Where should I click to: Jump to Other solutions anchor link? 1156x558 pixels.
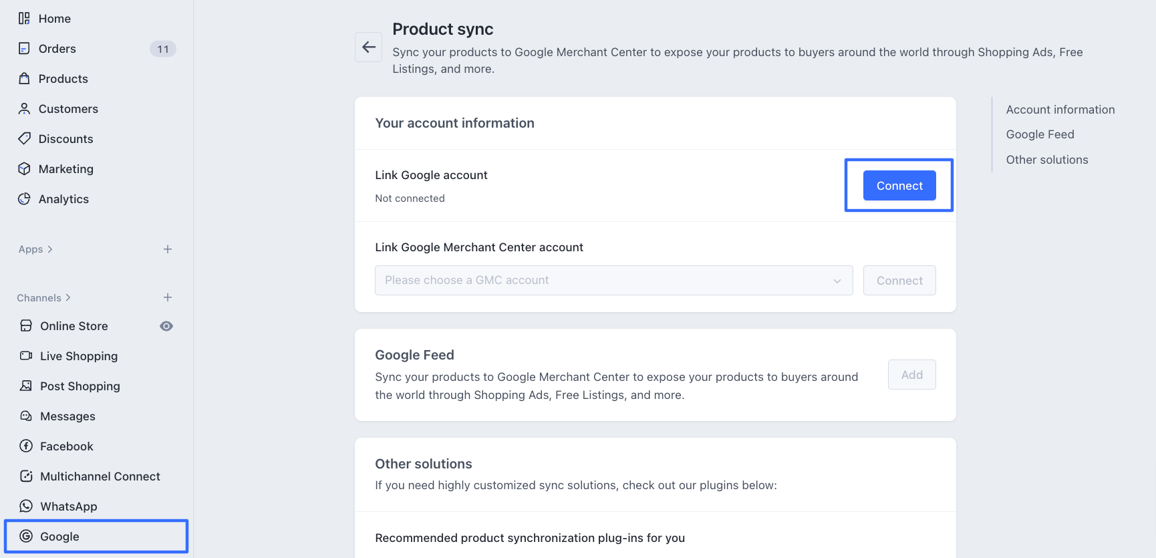1046,160
